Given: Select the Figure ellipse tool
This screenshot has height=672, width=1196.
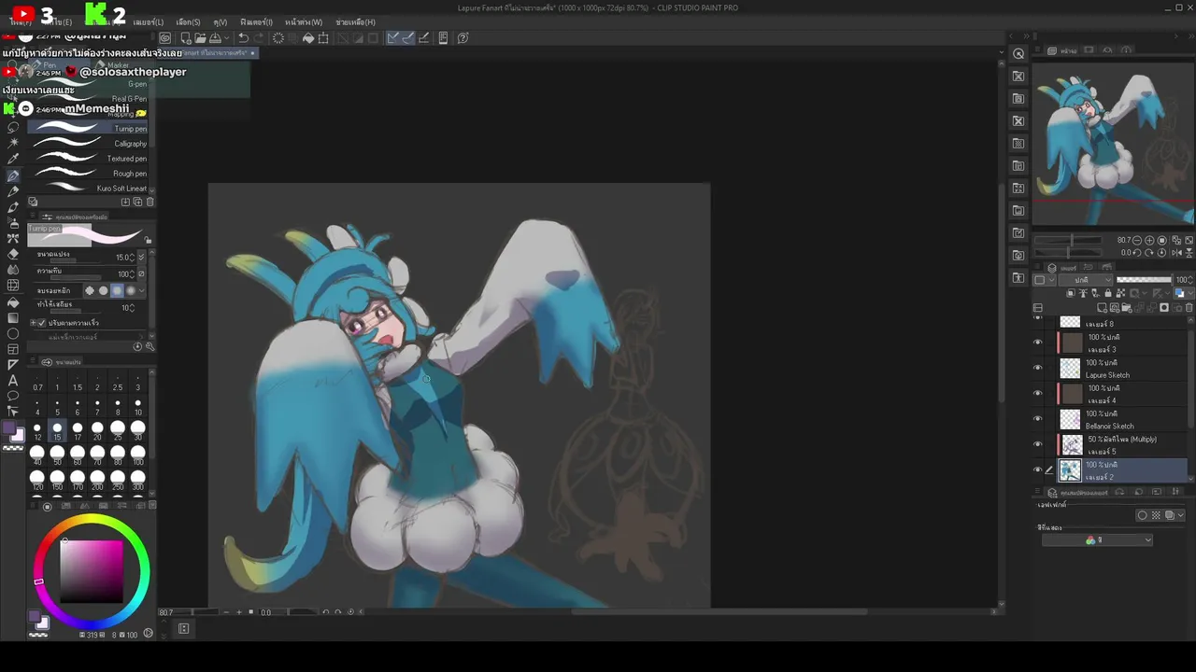Looking at the screenshot, I should [x=13, y=333].
